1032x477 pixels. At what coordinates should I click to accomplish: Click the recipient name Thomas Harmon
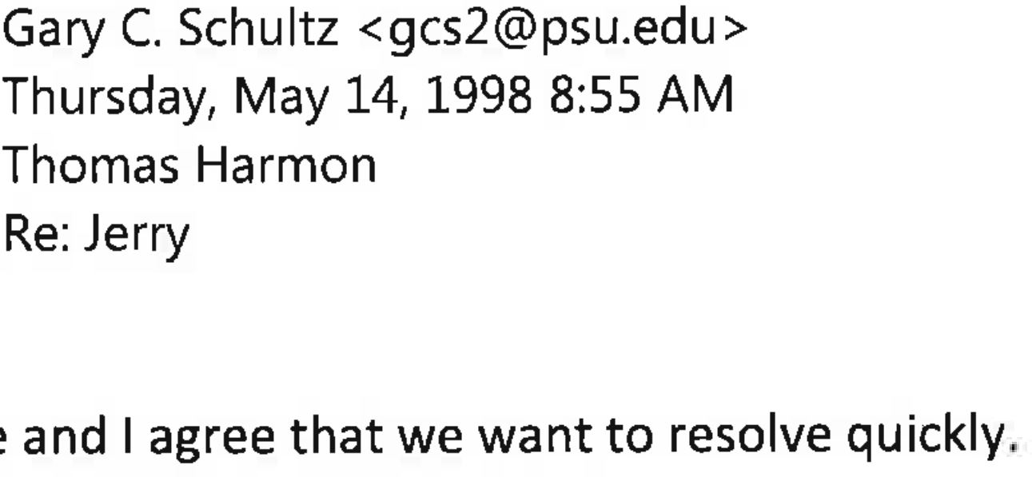point(191,165)
